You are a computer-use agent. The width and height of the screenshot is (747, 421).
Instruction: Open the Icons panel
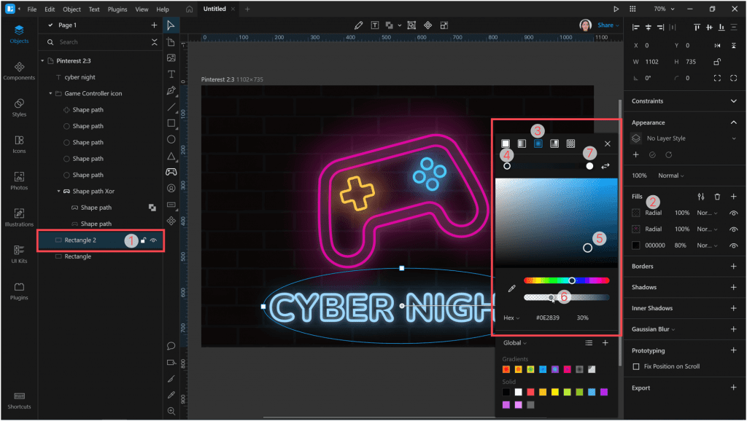19,144
